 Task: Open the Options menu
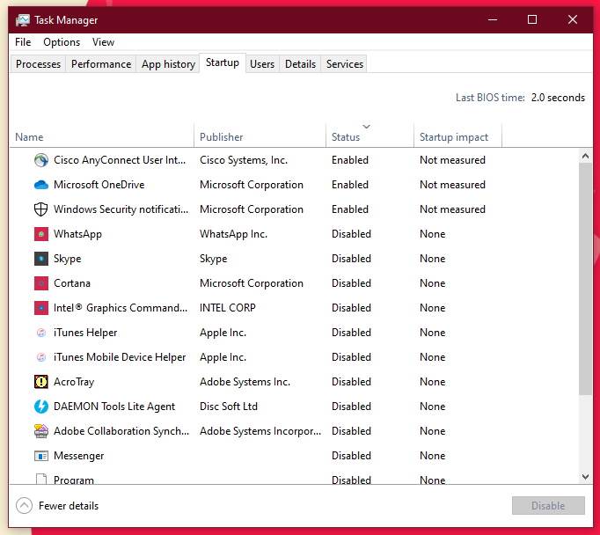tap(62, 42)
